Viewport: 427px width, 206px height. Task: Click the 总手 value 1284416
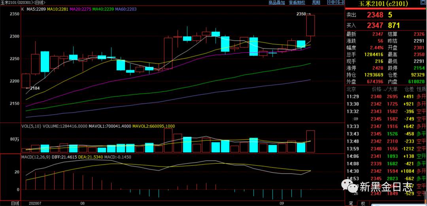pos(374,55)
